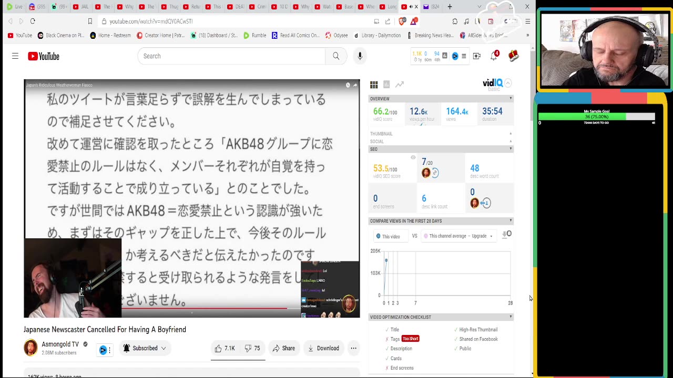The image size is (673, 378).
Task: Open the Subscribed notification dropdown
Action: pyautogui.click(x=144, y=348)
